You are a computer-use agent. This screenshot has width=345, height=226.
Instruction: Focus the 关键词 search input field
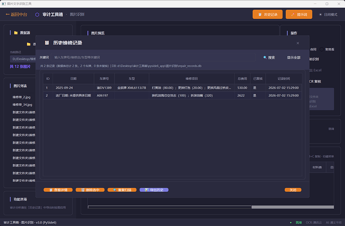coord(153,57)
